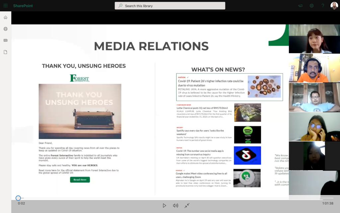Click the Spotify logo thumbnail
Image resolution: width=340 pixels, height=213 pixels.
[248, 135]
